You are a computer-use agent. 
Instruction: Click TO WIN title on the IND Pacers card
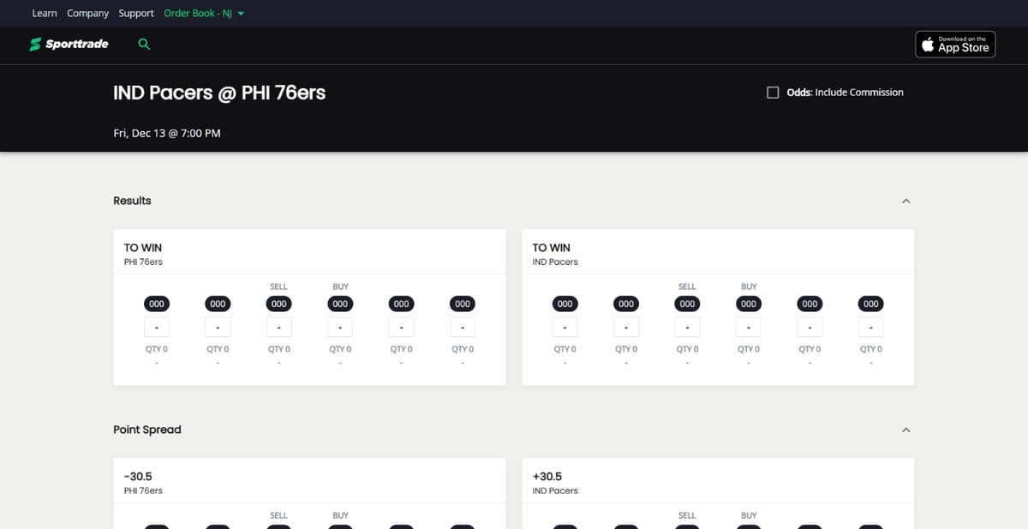point(552,248)
